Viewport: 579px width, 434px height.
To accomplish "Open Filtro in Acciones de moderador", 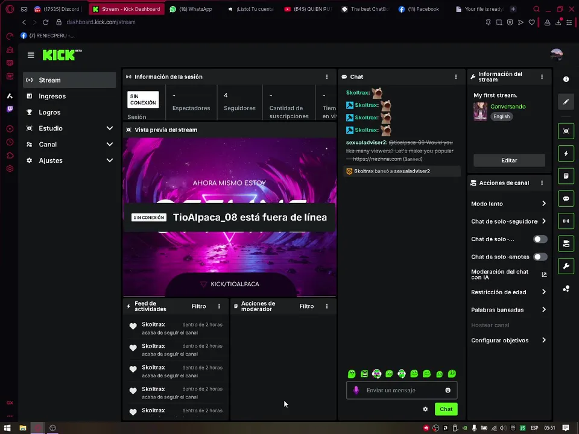I will [x=306, y=306].
